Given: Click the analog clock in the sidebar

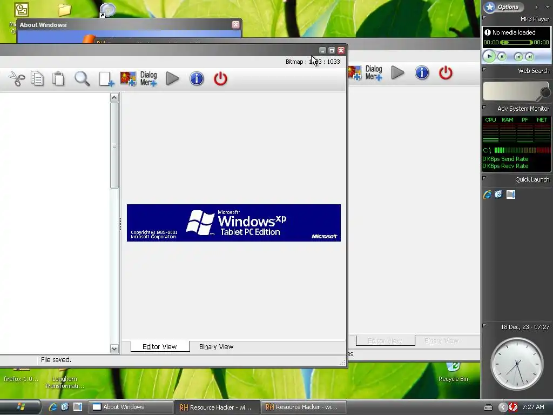Looking at the screenshot, I should click(517, 364).
